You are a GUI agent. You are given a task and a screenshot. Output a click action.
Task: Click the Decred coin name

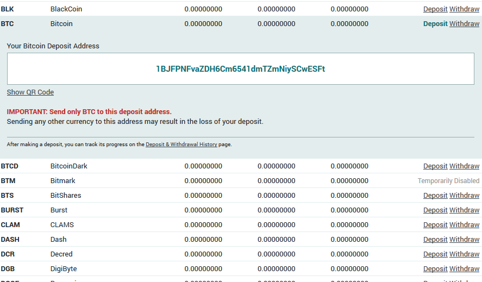61,254
